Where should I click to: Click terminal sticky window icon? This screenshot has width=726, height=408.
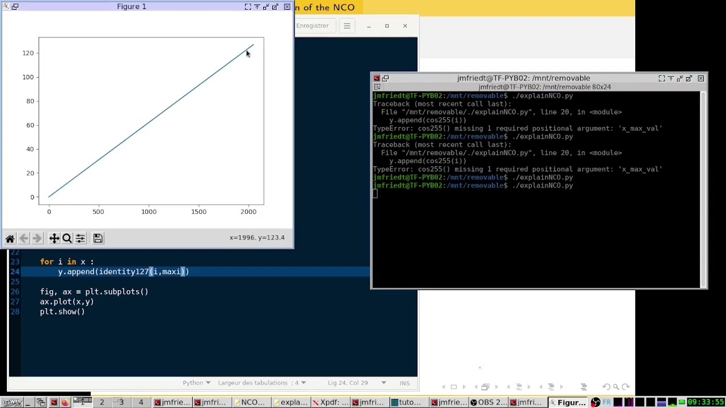[386, 78]
